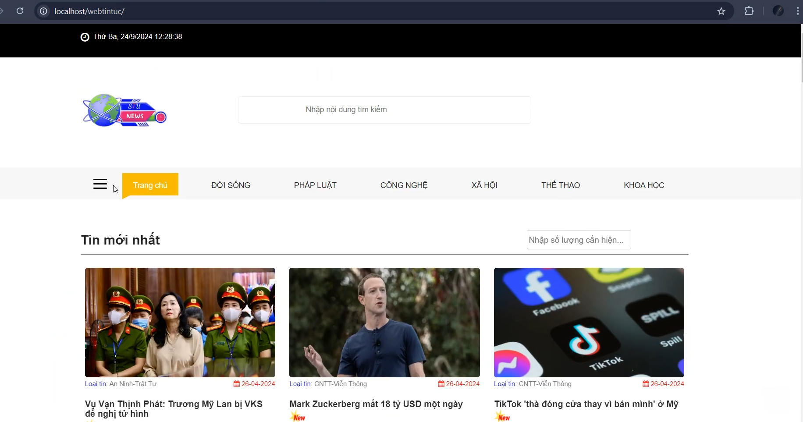This screenshot has width=803, height=422.
Task: Click New badge under Mark Zuckerberg headline
Action: 298,416
